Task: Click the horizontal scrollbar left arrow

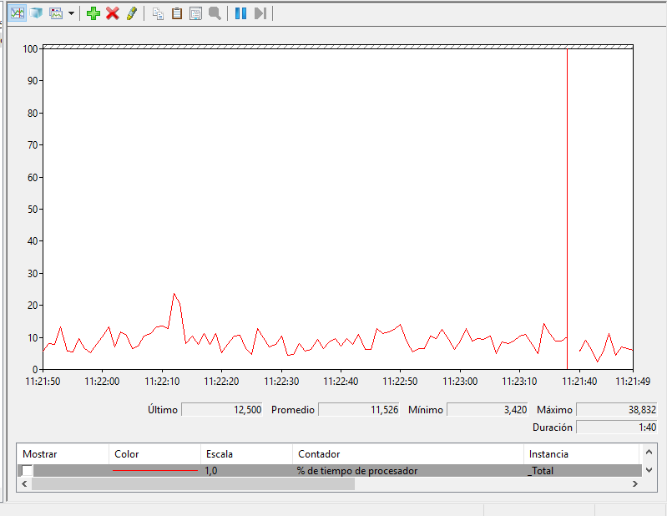Action: tap(24, 483)
